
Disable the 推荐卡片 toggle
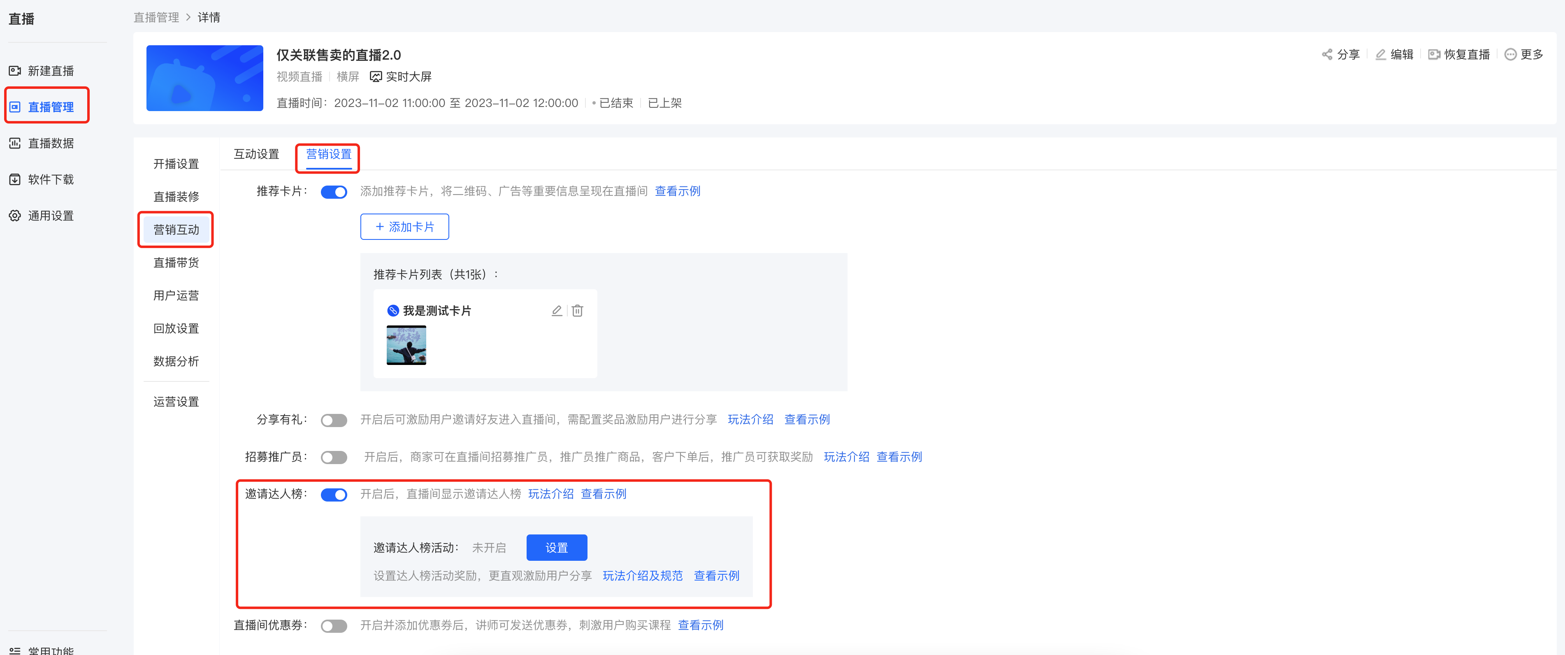tap(334, 192)
